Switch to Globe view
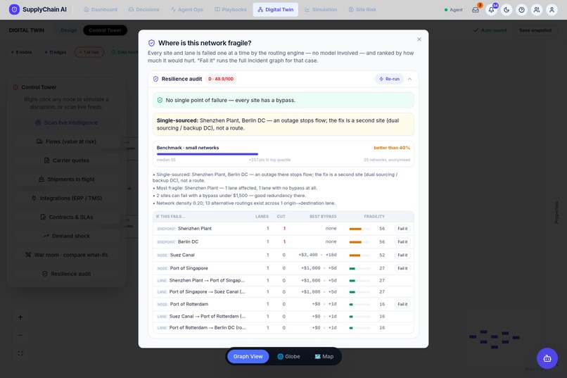 [288, 356]
